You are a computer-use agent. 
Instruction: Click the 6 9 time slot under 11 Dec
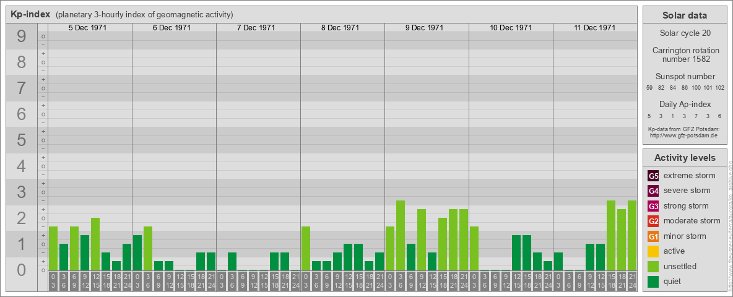pos(579,282)
